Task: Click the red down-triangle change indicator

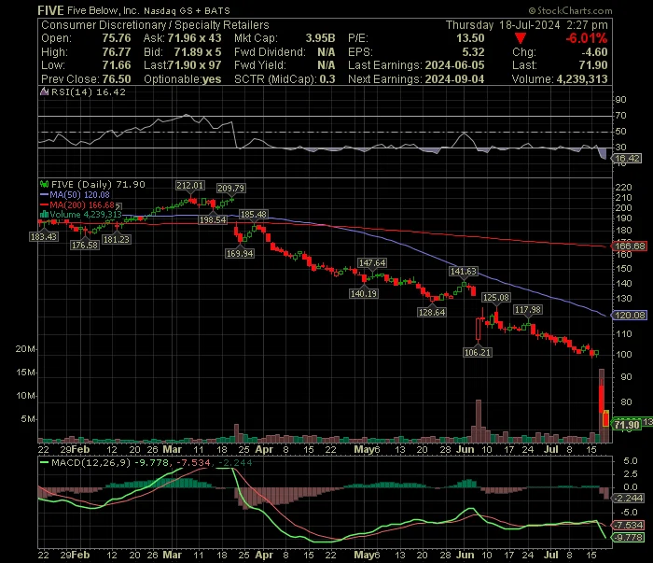Action: click(521, 39)
